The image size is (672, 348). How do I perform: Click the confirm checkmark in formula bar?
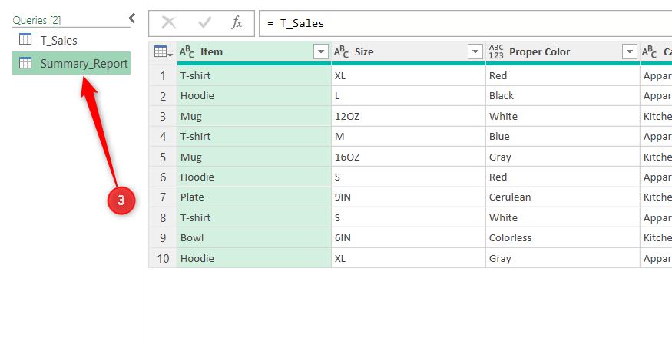coord(204,23)
